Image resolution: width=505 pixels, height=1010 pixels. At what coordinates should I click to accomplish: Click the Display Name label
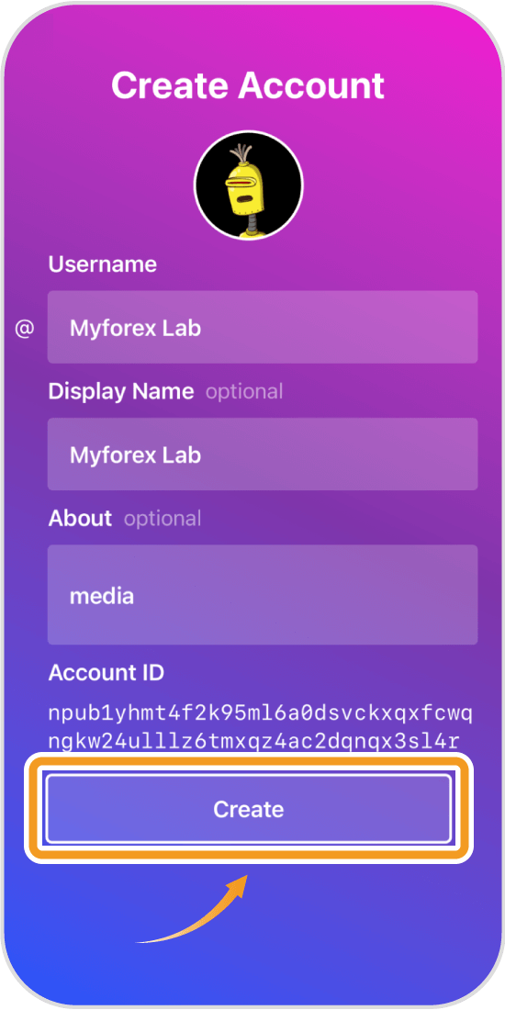point(121,391)
